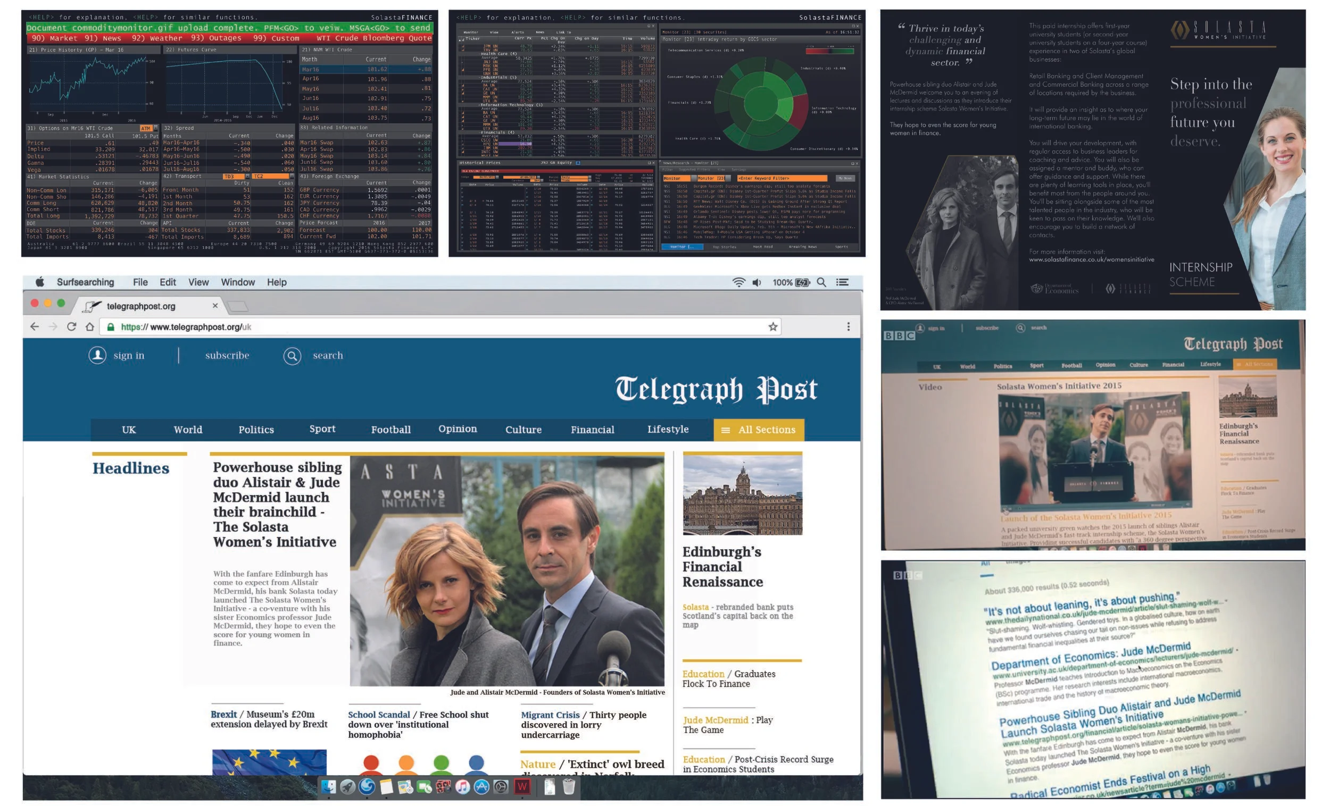1330x806 pixels.
Task: Open System Preferences gear in the dock
Action: point(501,786)
